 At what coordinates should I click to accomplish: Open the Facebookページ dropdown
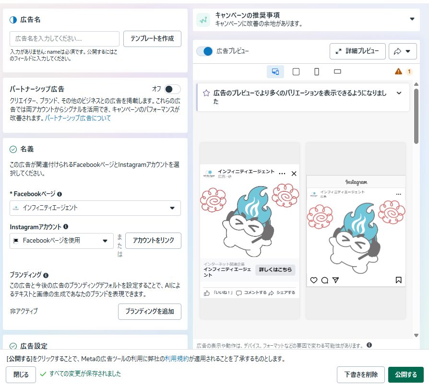pos(95,208)
